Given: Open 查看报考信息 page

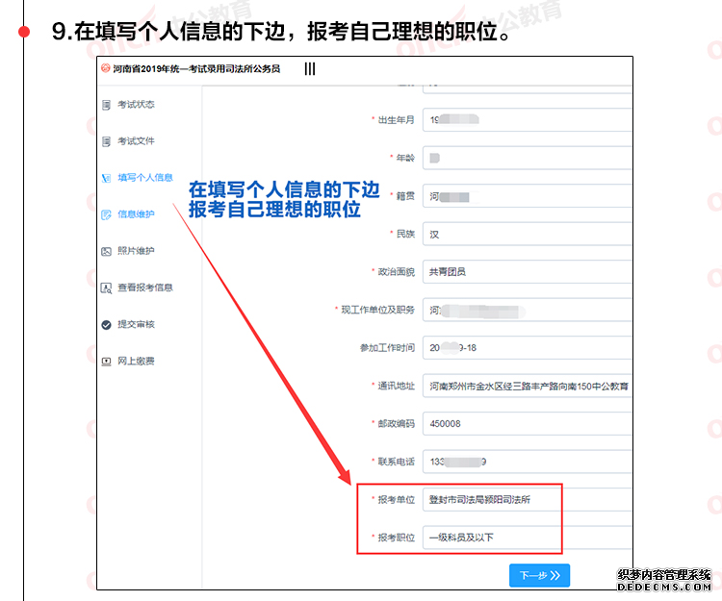Looking at the screenshot, I should click(x=145, y=288).
